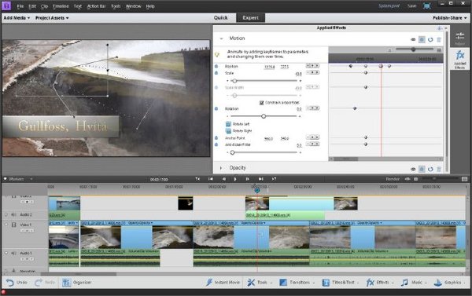The image size is (472, 296).
Task: Step forward one frame
Action: [247, 179]
